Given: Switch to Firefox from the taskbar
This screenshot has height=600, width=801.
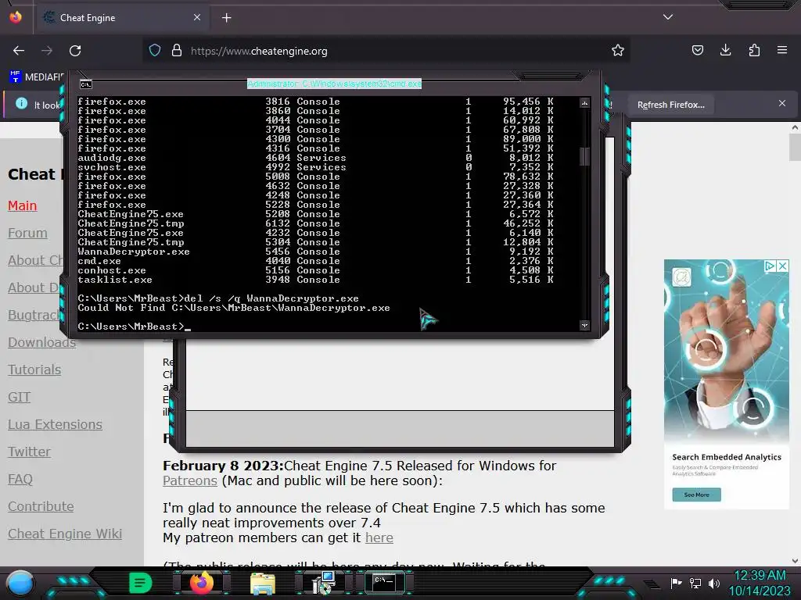Looking at the screenshot, I should (201, 583).
